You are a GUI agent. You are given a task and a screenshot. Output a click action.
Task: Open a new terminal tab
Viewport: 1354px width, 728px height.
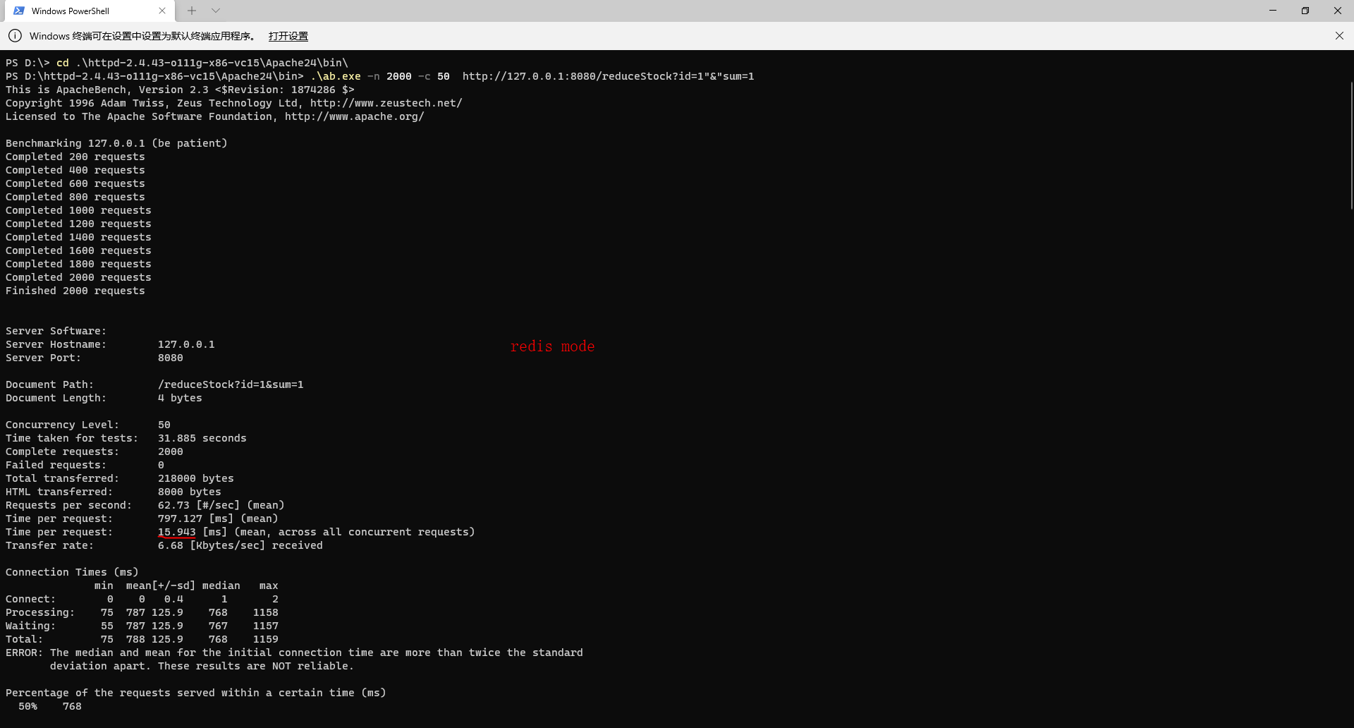click(x=192, y=11)
